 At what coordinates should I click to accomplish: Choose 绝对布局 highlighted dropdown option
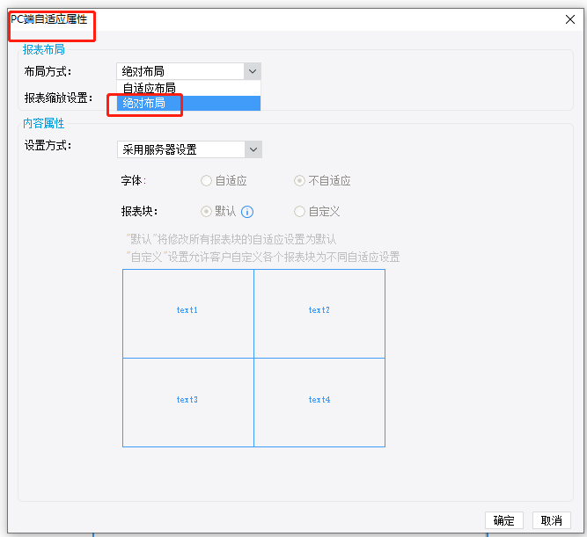pyautogui.click(x=188, y=103)
